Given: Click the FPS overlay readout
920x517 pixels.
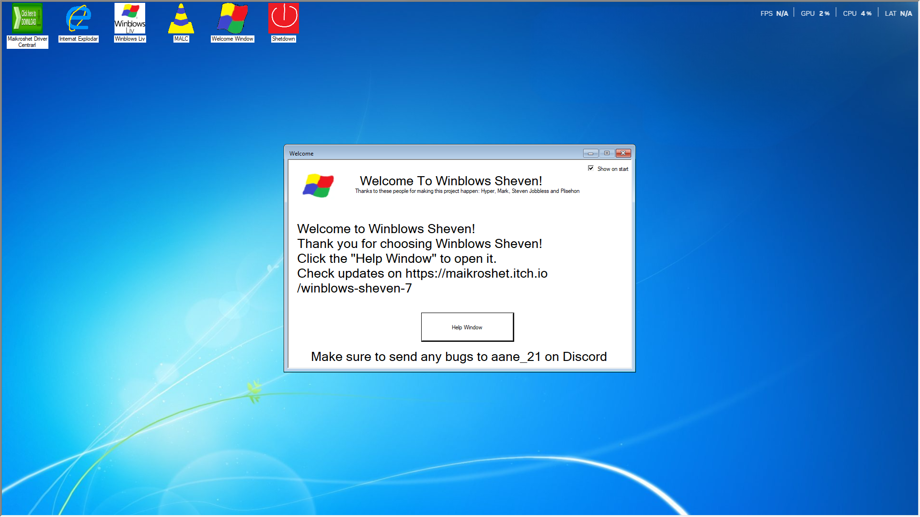Looking at the screenshot, I should [x=774, y=13].
